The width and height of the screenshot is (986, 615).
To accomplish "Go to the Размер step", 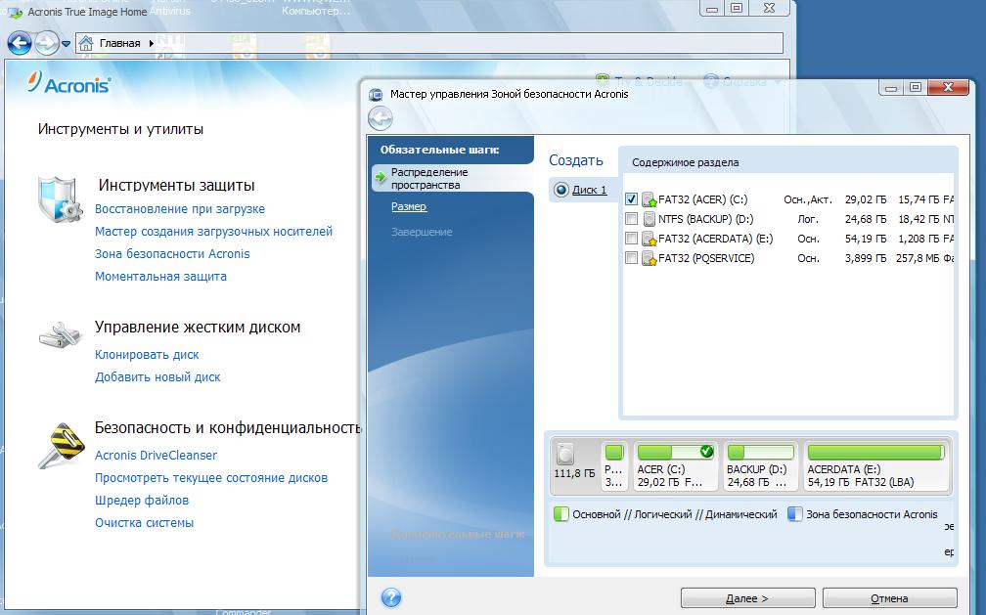I will [409, 206].
